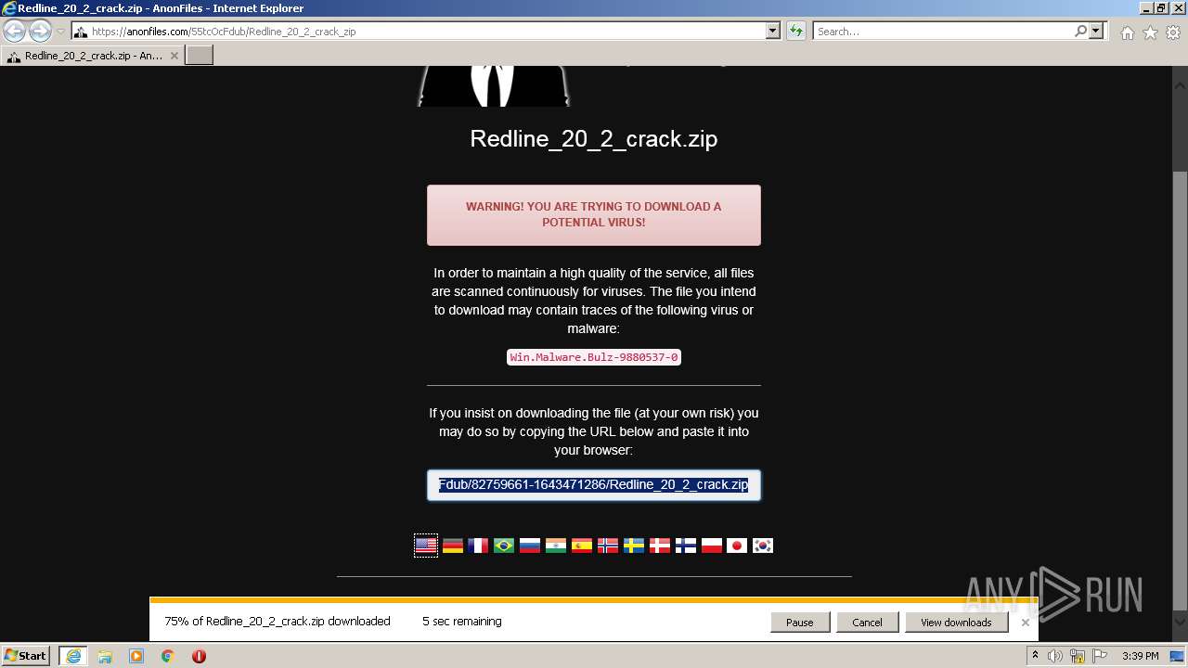The height and width of the screenshot is (668, 1188).
Task: Click the View downloads button
Action: pos(956,623)
